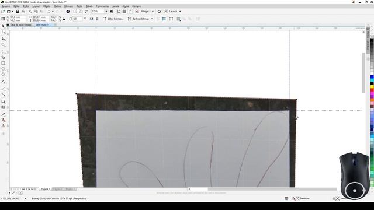Image resolution: width=374 pixels, height=210 pixels.
Task: Select the Connector tool
Action: (x=4, y=94)
